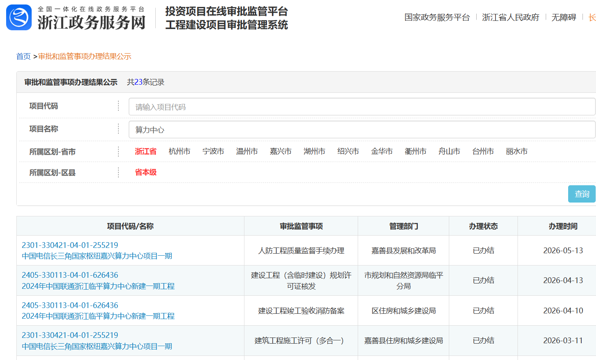Select 宁波市 region filter
Screen dimensions: 596x360
click(x=213, y=151)
